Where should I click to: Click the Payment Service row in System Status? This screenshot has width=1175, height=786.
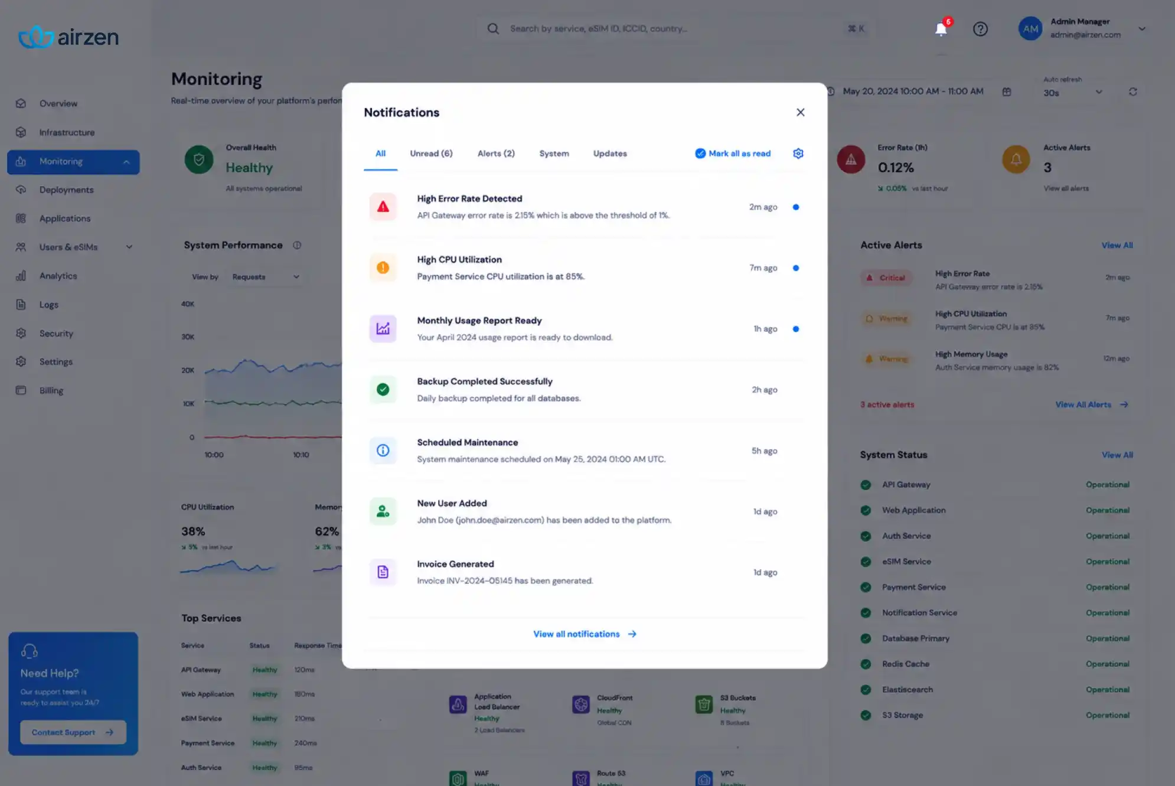tap(995, 587)
